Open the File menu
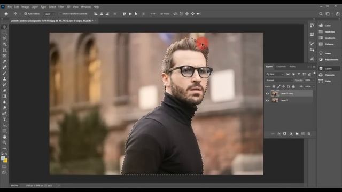Viewport: 342px width, 192px height. point(10,7)
